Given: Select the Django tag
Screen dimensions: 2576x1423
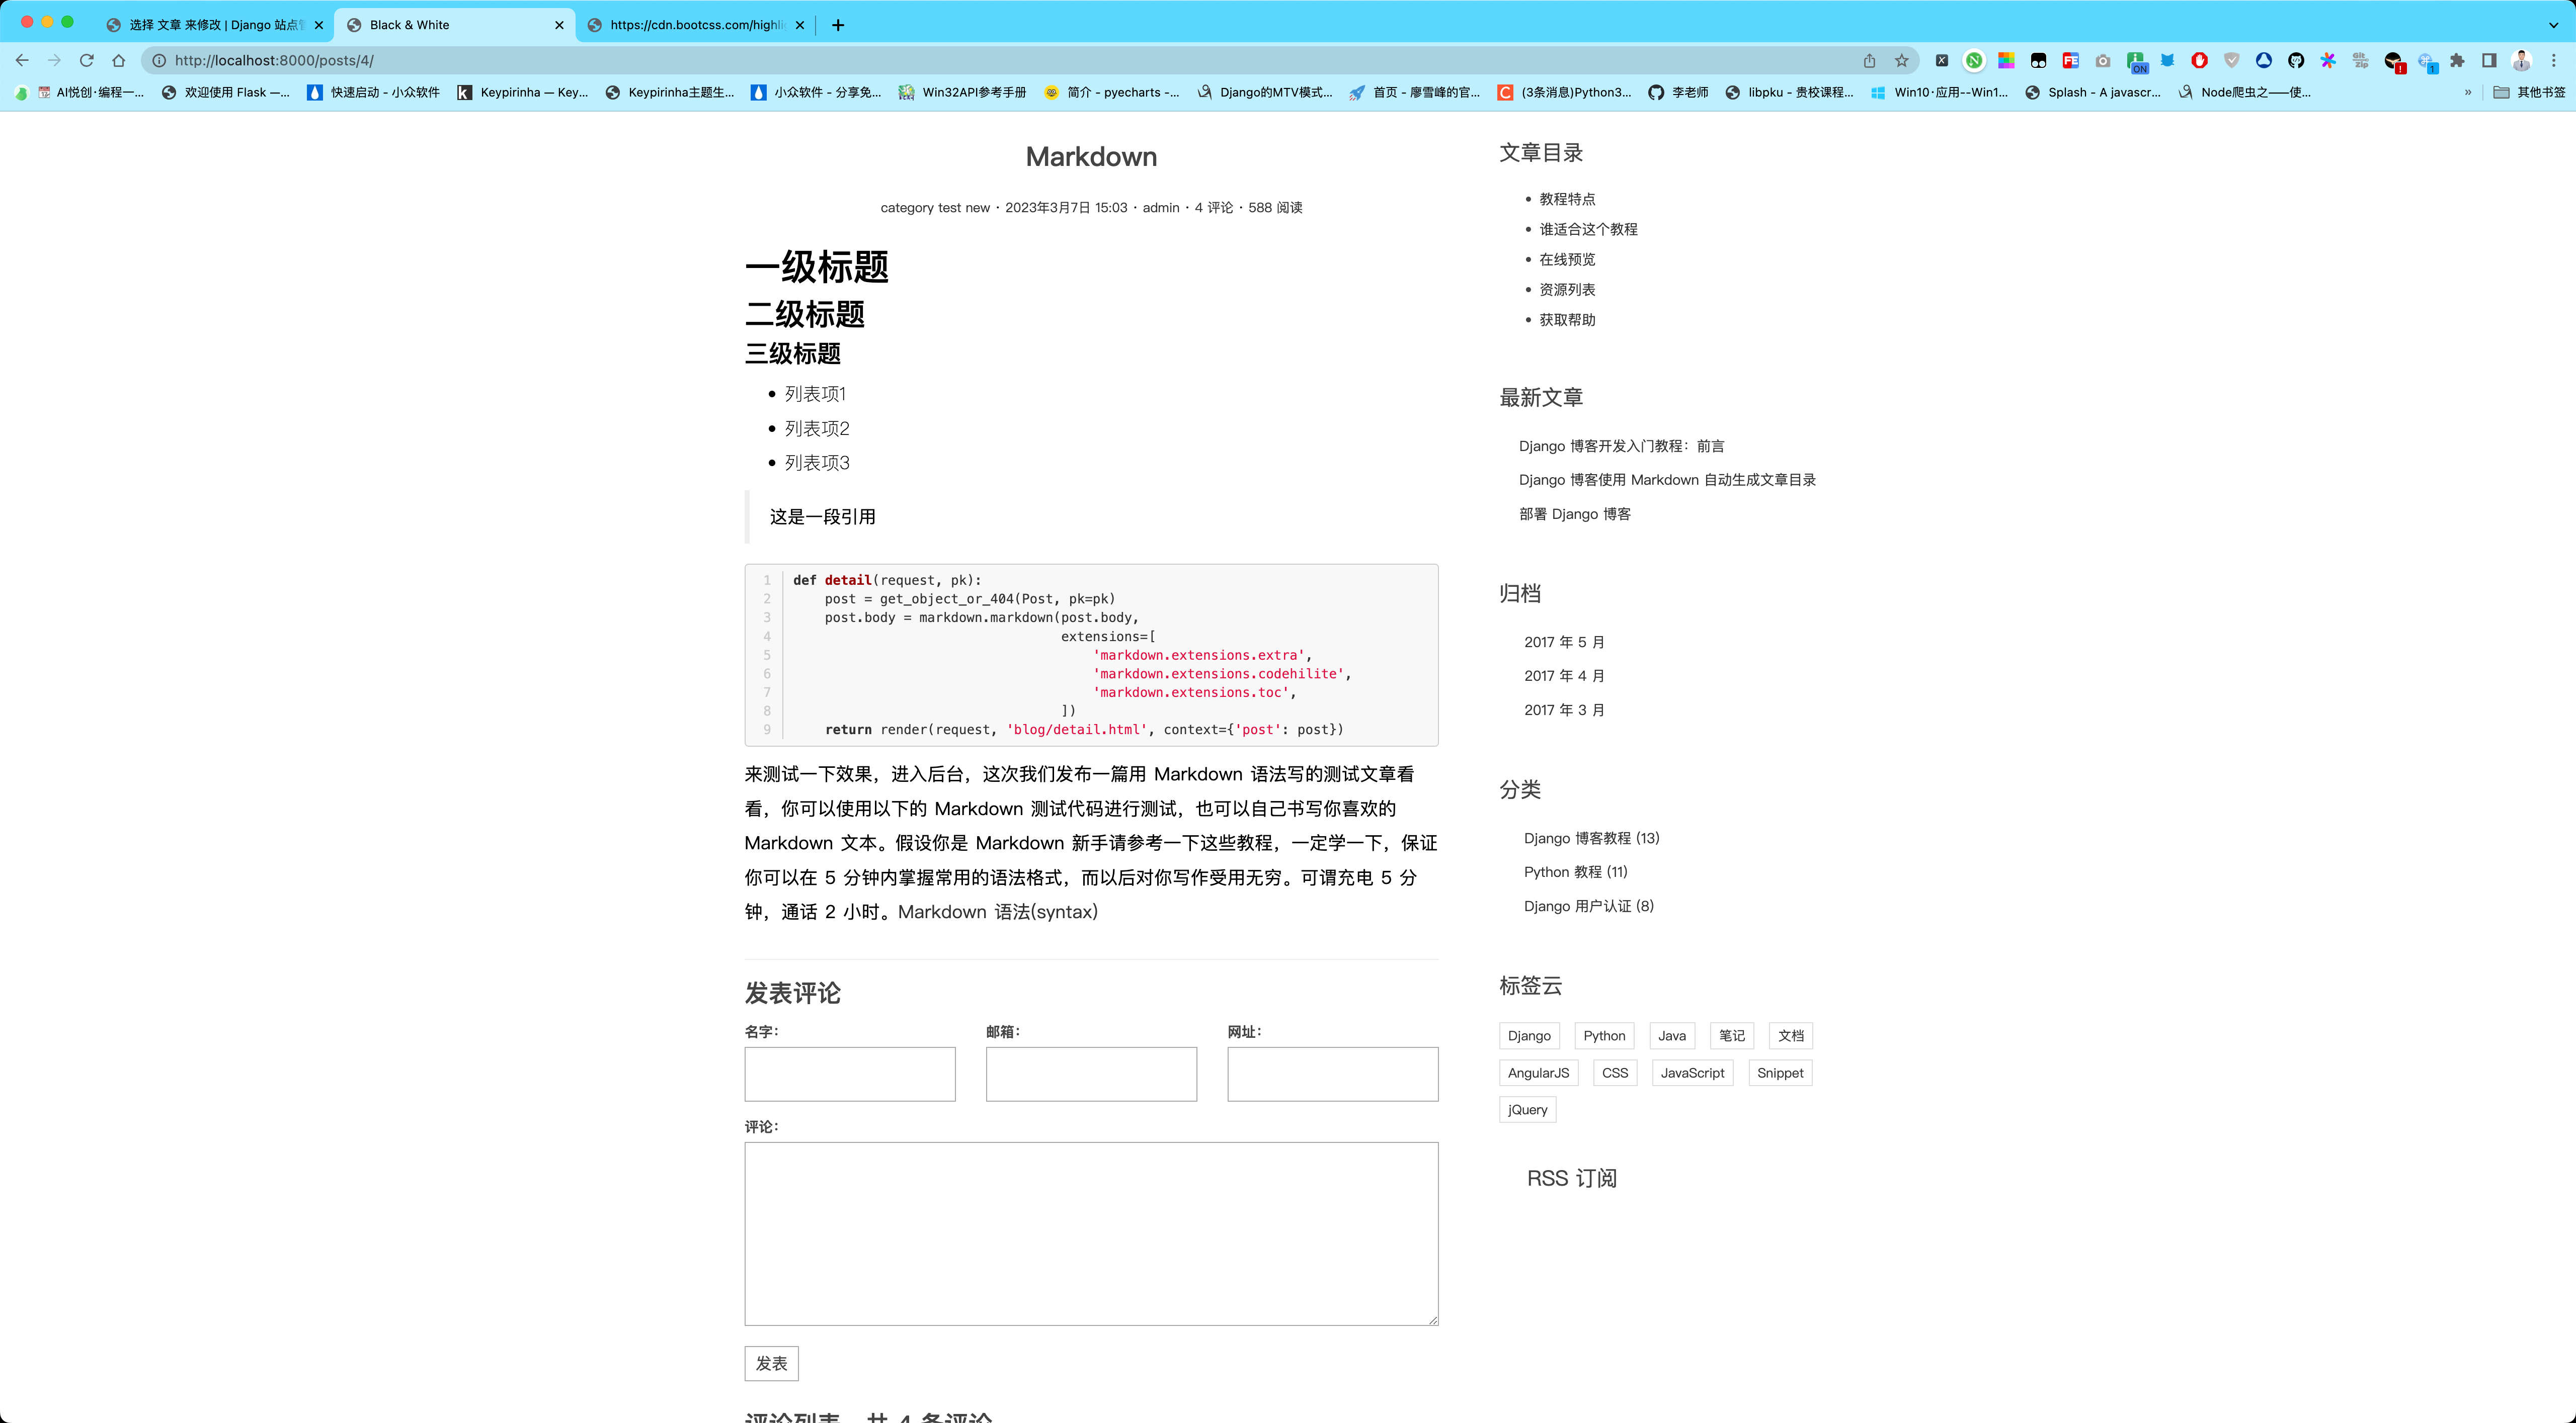Looking at the screenshot, I should coord(1529,1035).
